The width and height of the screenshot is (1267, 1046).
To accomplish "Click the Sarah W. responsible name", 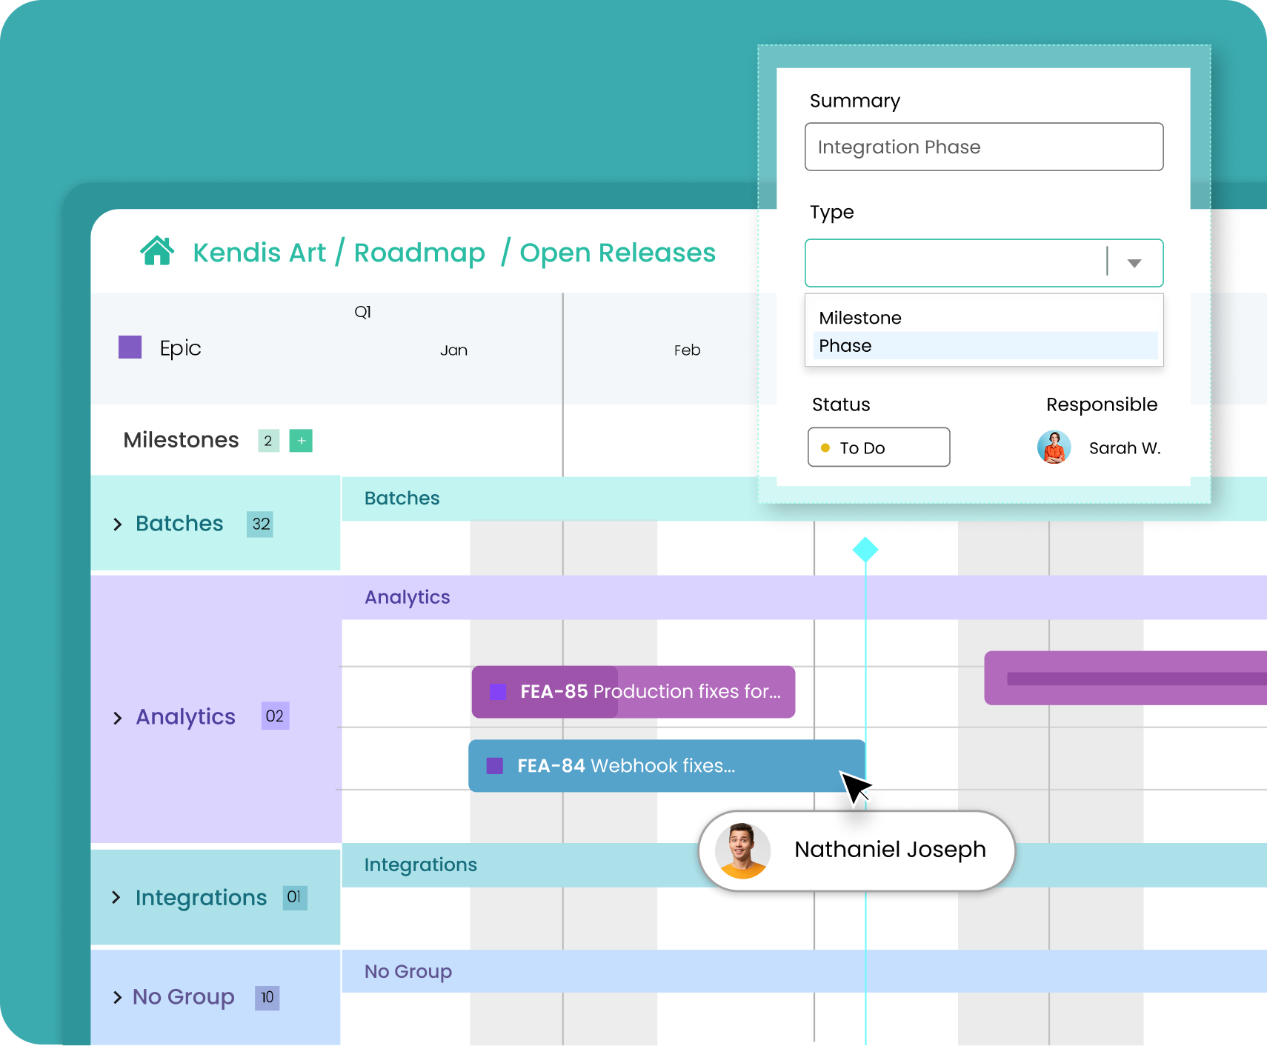I will click(x=1125, y=448).
